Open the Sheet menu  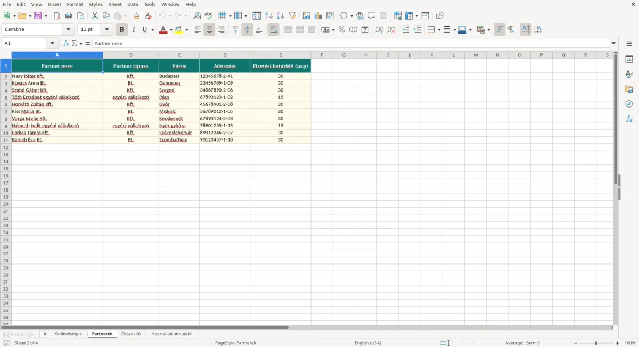coord(116,4)
